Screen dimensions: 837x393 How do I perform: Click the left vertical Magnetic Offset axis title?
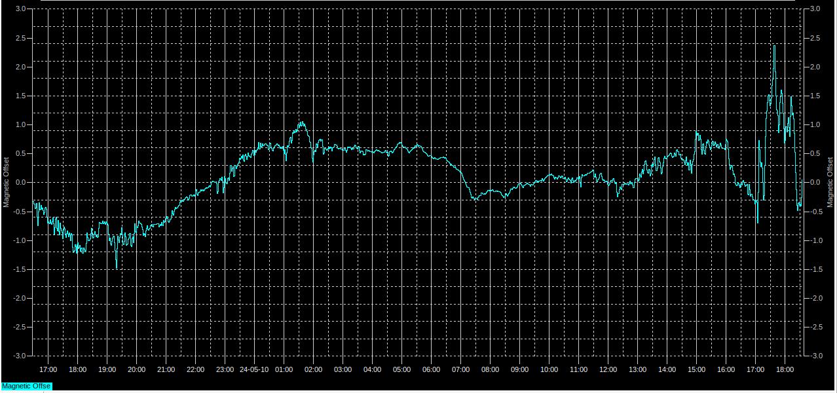tap(7, 182)
